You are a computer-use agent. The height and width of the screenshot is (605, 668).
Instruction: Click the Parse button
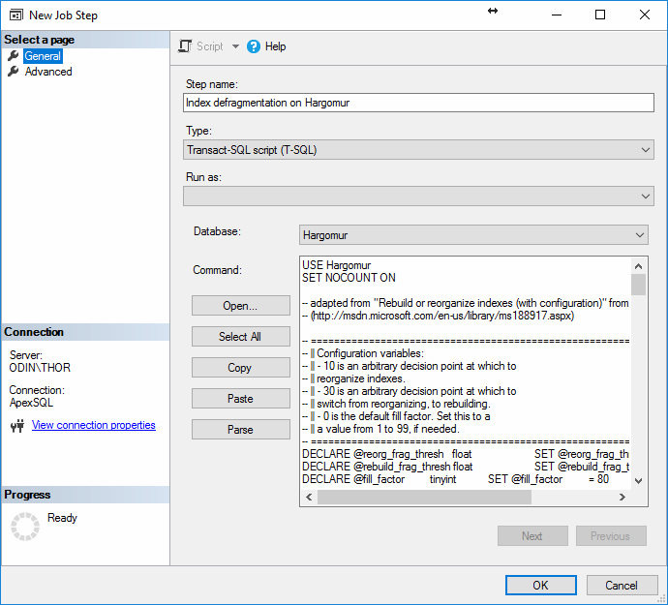coord(240,430)
